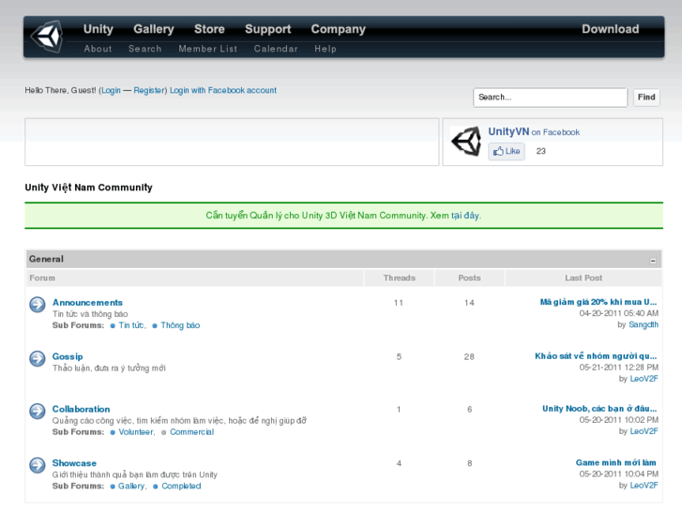Click the Last Post column header
This screenshot has width=682, height=511.
(x=583, y=278)
